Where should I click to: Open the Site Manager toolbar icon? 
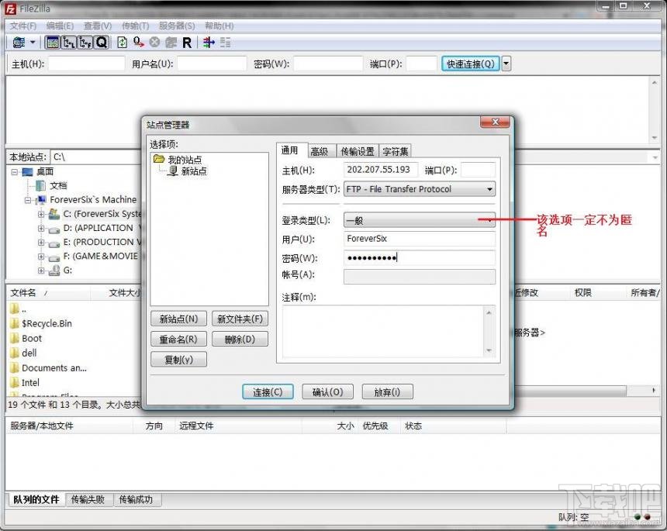(x=19, y=43)
